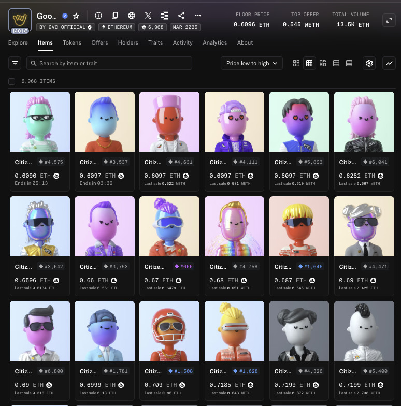Viewport: 401px width, 406px height.
Task: Switch to list view icon
Action: click(x=336, y=63)
